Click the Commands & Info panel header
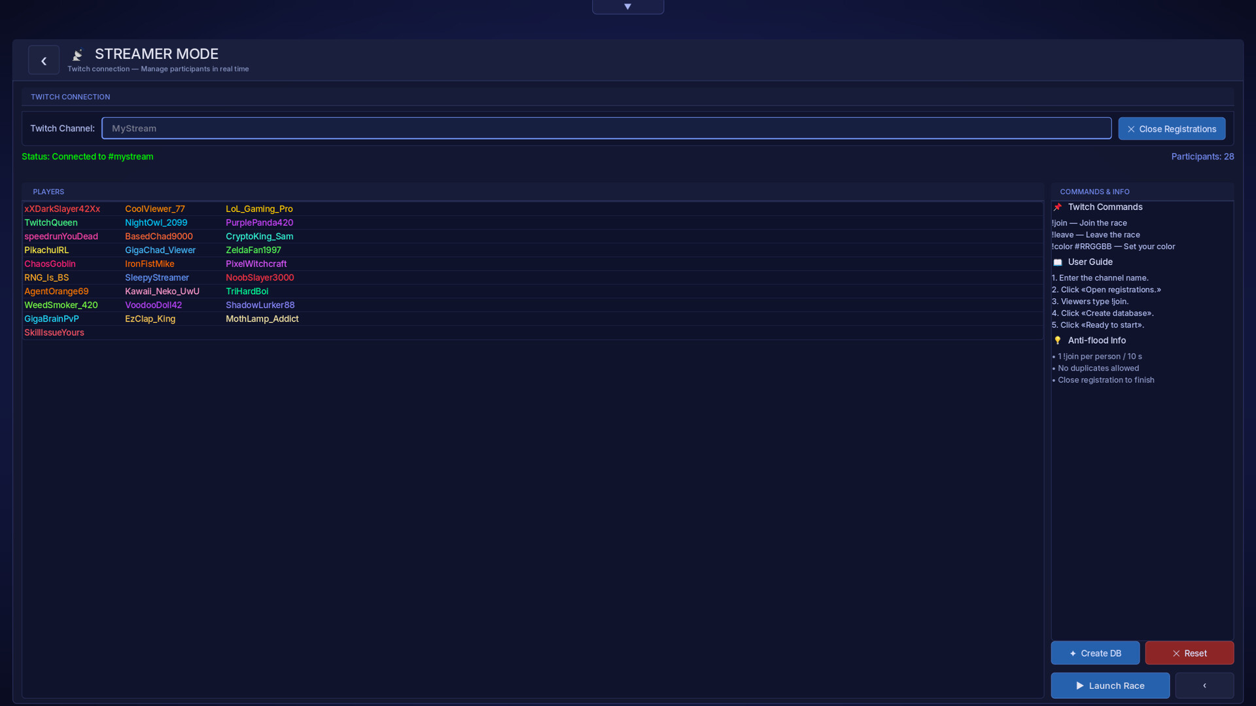Viewport: 1256px width, 706px height. (1094, 192)
